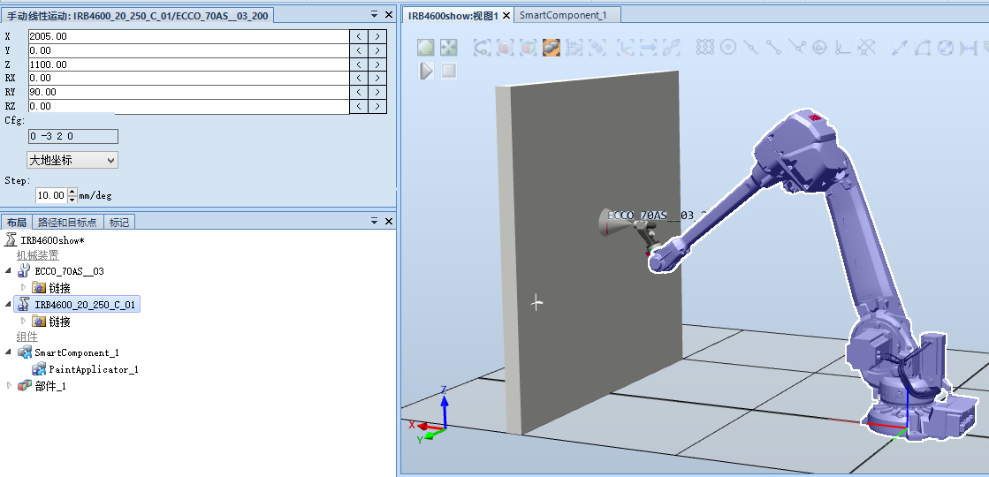Enable Snap Object mode icon

click(x=705, y=48)
